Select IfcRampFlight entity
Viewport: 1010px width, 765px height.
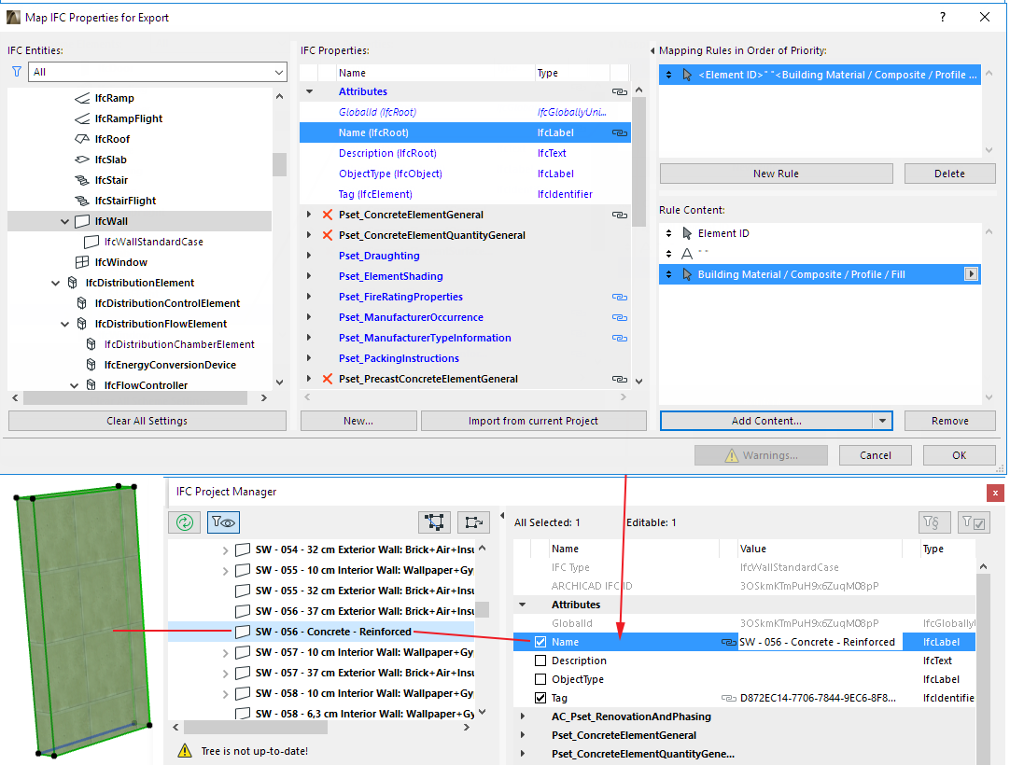[x=128, y=118]
